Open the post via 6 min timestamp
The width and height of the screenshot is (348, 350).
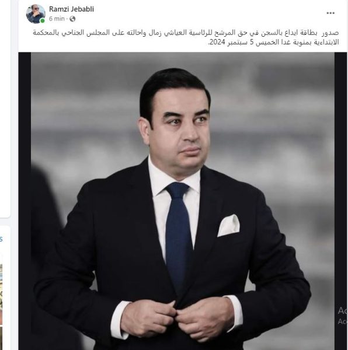click(57, 19)
